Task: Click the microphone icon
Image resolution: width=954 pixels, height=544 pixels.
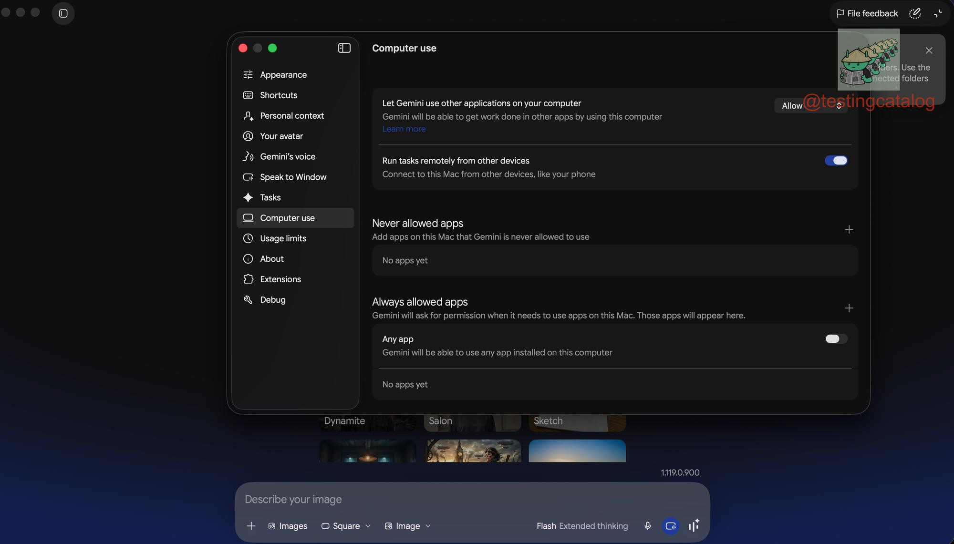Action: [x=647, y=526]
